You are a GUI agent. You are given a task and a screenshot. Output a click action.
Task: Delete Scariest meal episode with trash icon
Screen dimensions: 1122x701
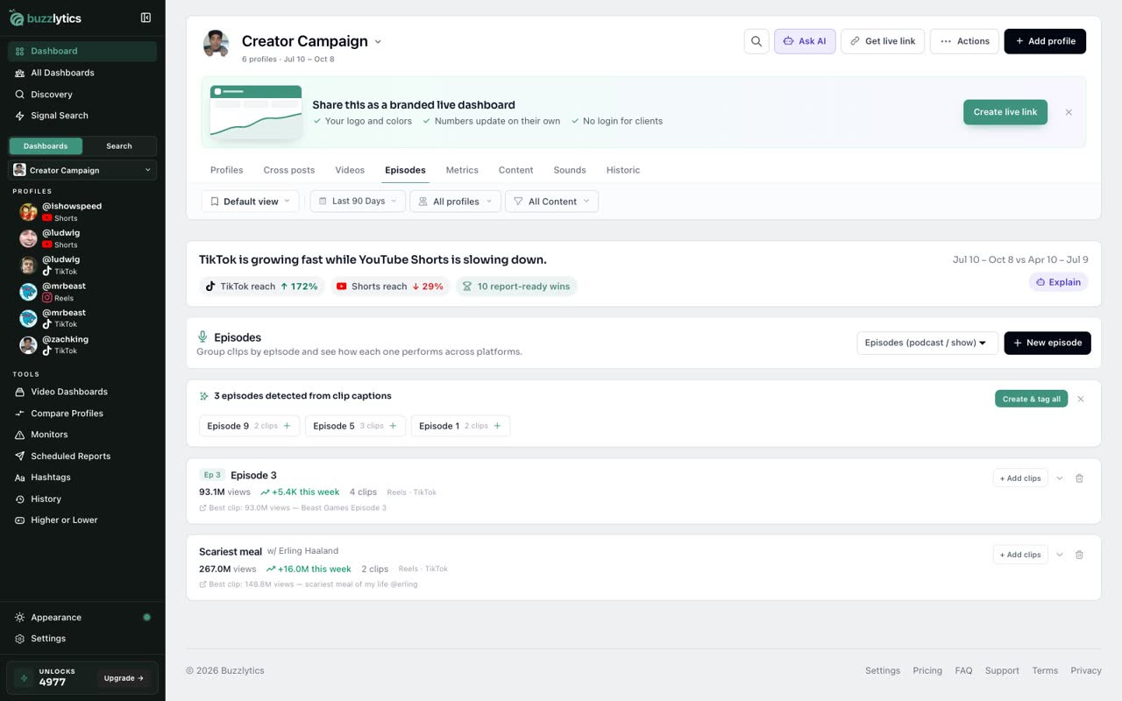(x=1079, y=555)
